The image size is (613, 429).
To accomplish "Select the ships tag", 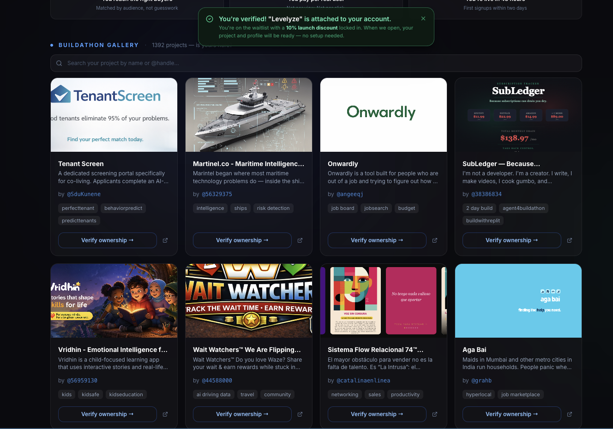I will [x=240, y=208].
